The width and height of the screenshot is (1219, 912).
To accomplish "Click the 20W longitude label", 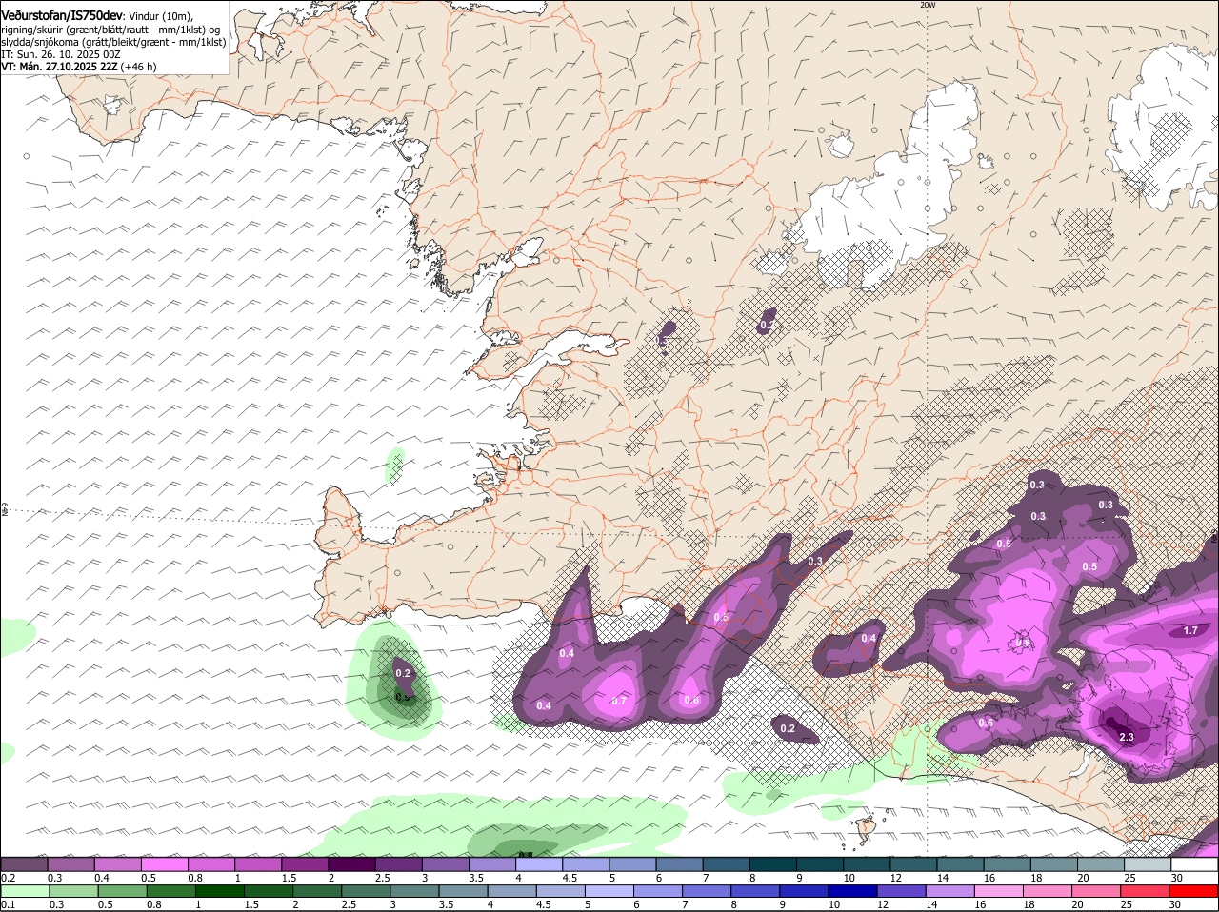I will point(928,5).
